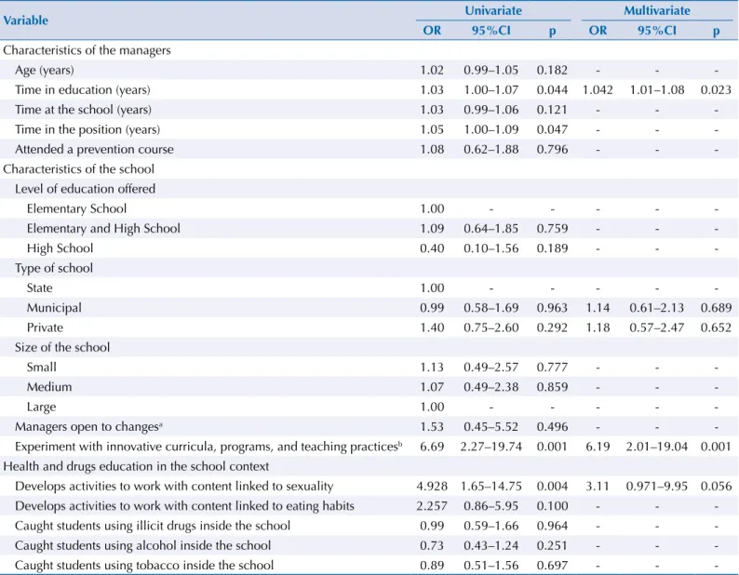The image size is (739, 575).
Task: Click the univariate CI value 0.62–1.88
Action: [x=491, y=150]
